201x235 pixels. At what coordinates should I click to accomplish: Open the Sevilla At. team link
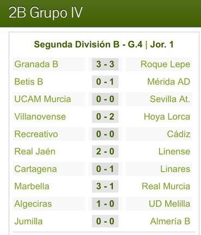[170, 99]
